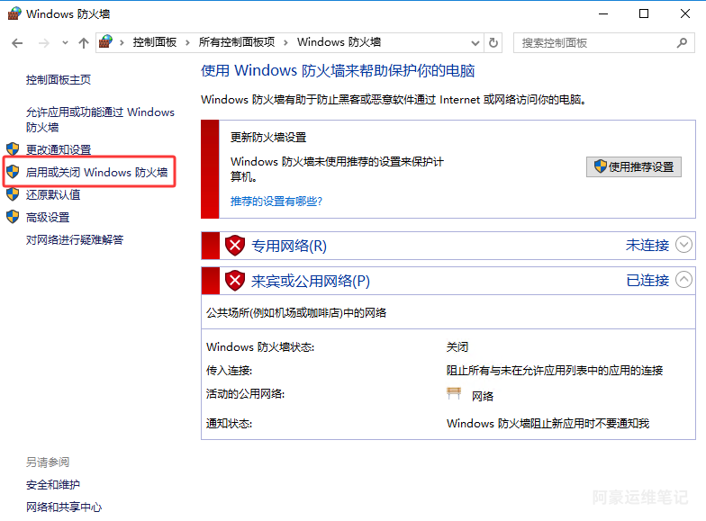
Task: Click the shield icon beside 更改通知设置
Action: (x=13, y=149)
